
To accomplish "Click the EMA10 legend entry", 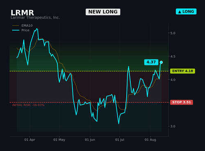I will pyautogui.click(x=23, y=26).
